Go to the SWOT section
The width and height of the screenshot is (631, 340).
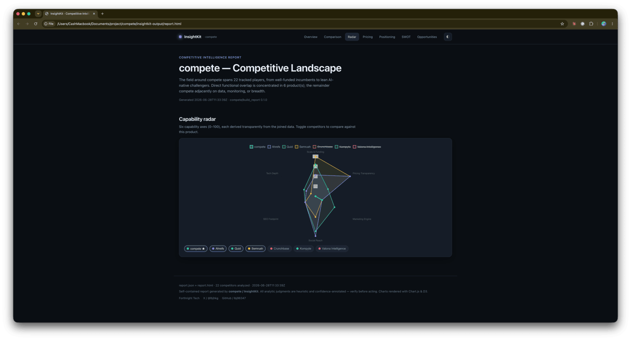[x=406, y=37]
